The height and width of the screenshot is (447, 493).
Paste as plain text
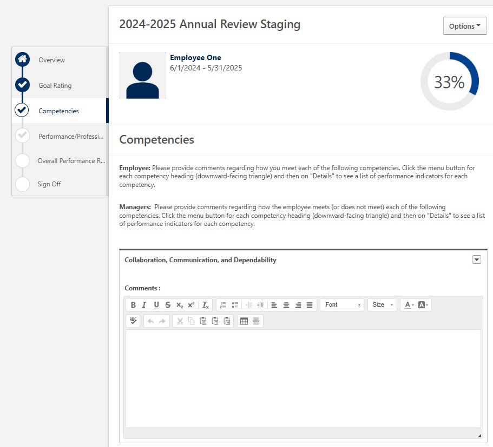click(x=215, y=321)
